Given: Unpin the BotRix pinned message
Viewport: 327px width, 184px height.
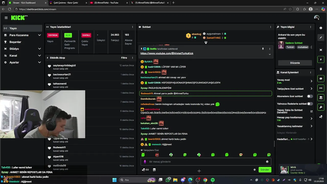Looking at the screenshot, I should [263, 49].
